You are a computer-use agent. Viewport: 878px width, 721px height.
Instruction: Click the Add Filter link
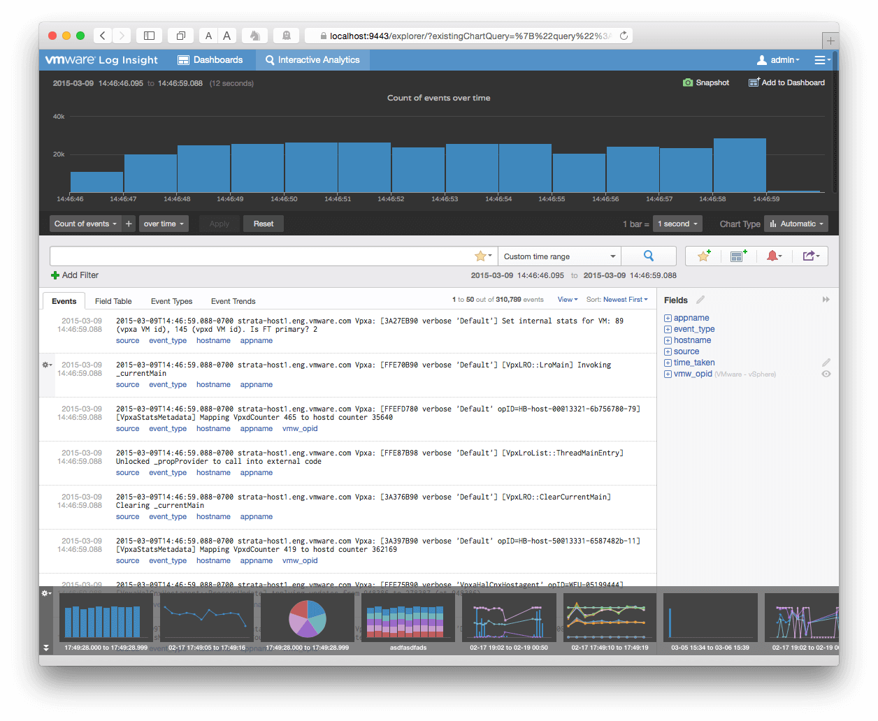click(75, 275)
